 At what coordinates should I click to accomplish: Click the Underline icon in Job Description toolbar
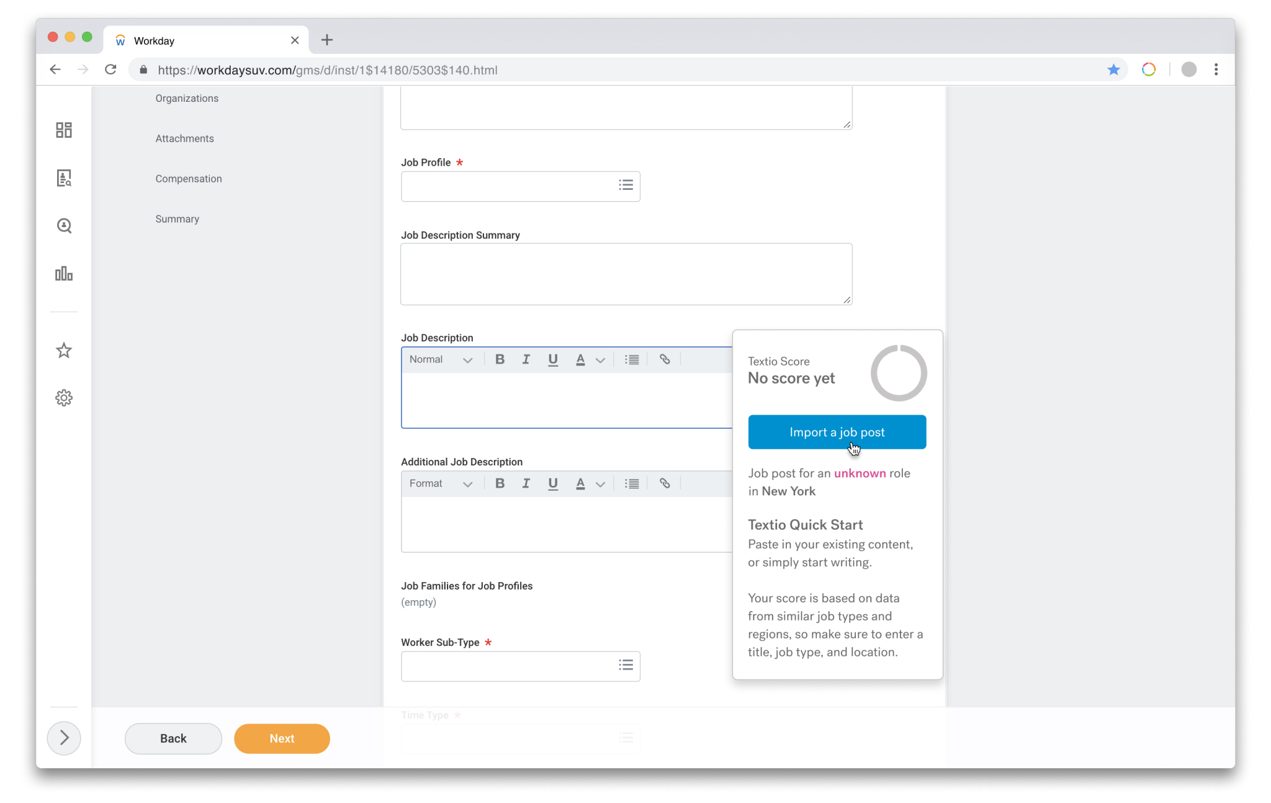click(552, 359)
